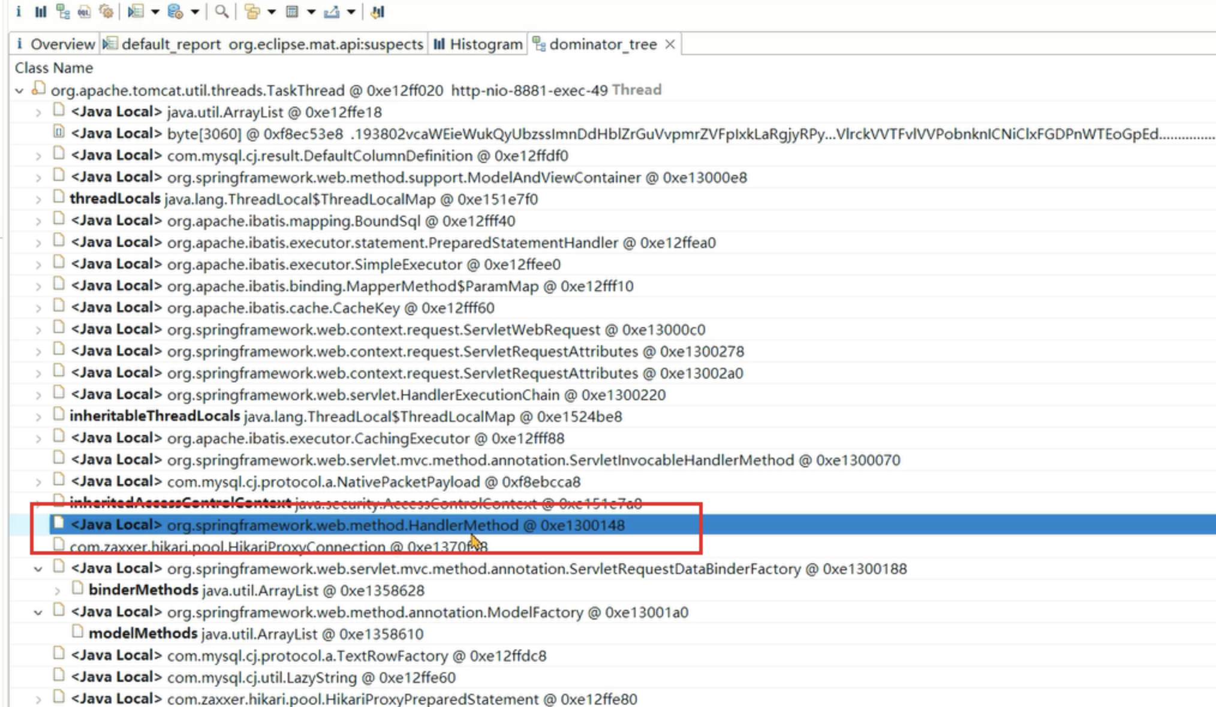Open the Export dropdown arrow
Viewport: 1216px width, 707px height.
pyautogui.click(x=351, y=11)
